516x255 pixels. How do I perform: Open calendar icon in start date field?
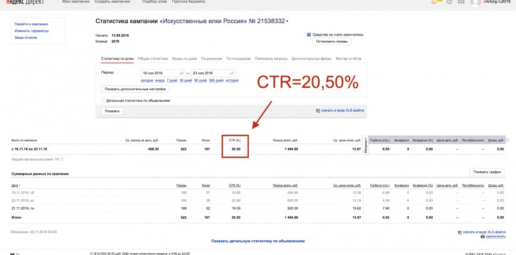tap(181, 73)
